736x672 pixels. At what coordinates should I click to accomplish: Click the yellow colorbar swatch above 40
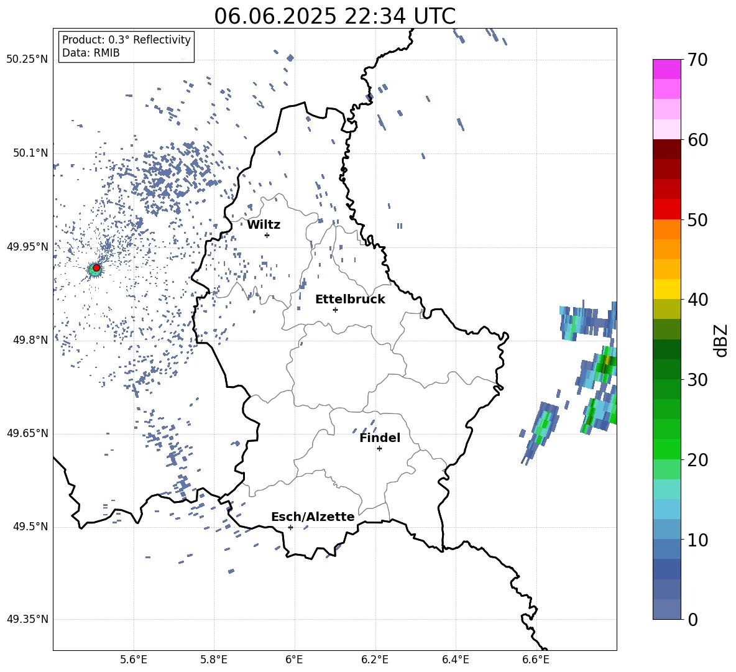tap(667, 289)
